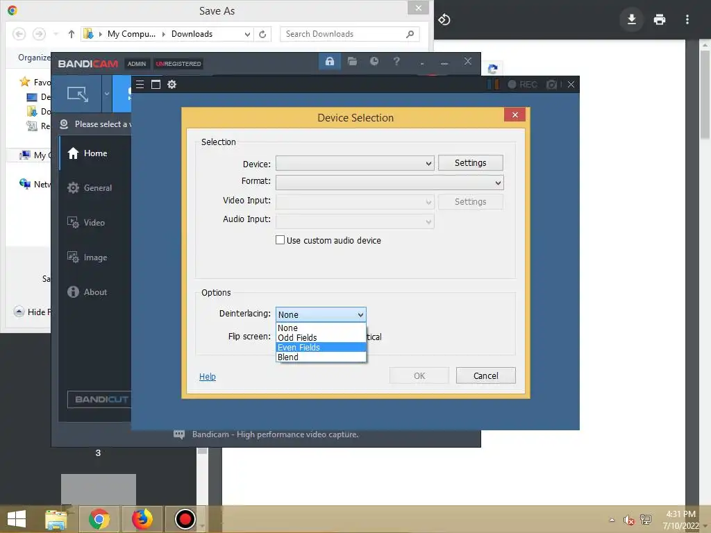The width and height of the screenshot is (711, 533).
Task: Select Favorites in Save As tree
Action: (x=35, y=82)
